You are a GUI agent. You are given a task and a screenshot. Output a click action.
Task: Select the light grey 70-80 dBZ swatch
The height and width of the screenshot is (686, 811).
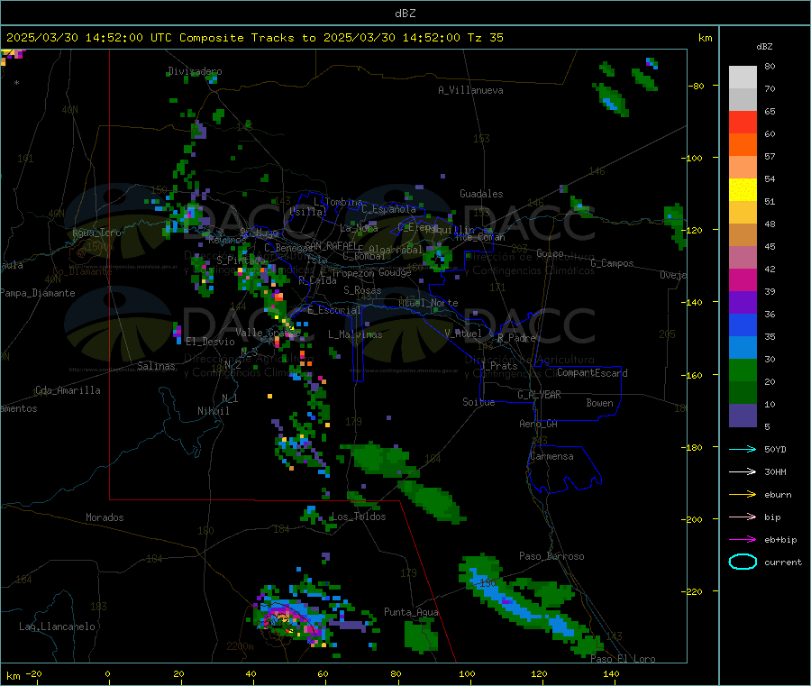(743, 78)
